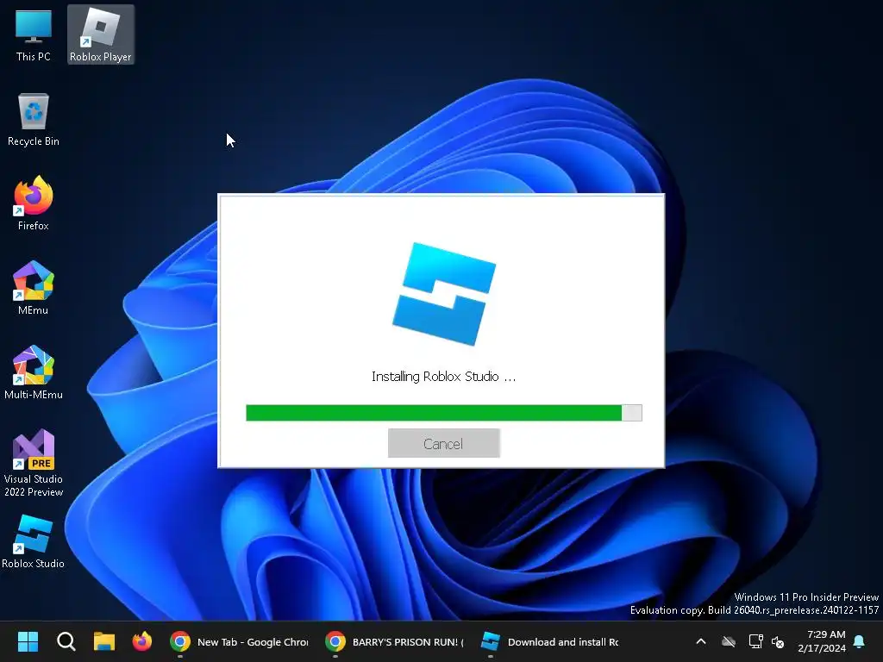Open taskbar Search
Viewport: 883px width, 662px height.
tap(66, 641)
